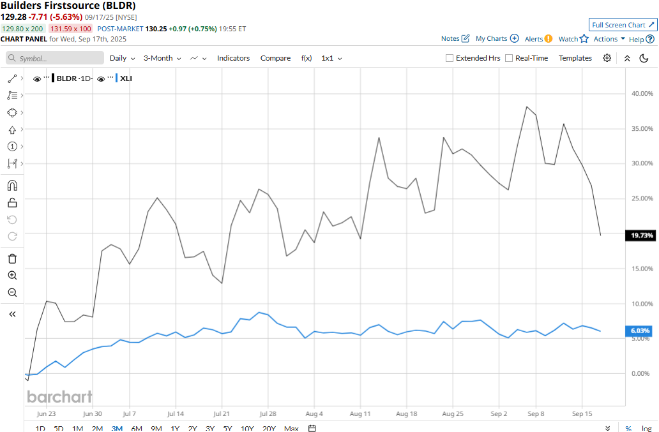Image resolution: width=659 pixels, height=432 pixels.
Task: Delete drawings with the trash icon
Action: pos(12,258)
